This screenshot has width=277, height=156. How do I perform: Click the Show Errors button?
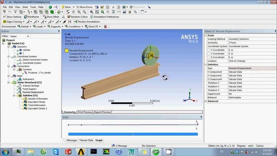(x=84, y=7)
